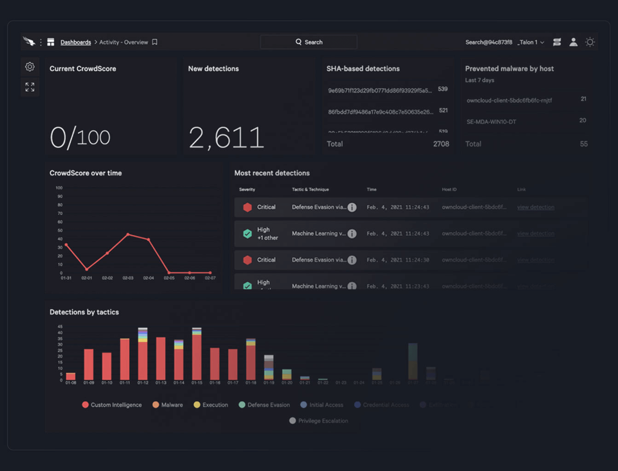Click the Execution legend color swatch
Image resolution: width=618 pixels, height=471 pixels.
[197, 405]
